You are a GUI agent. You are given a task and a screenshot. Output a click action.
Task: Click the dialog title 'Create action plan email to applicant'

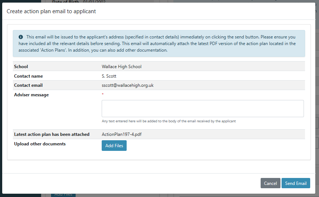pos(51,11)
